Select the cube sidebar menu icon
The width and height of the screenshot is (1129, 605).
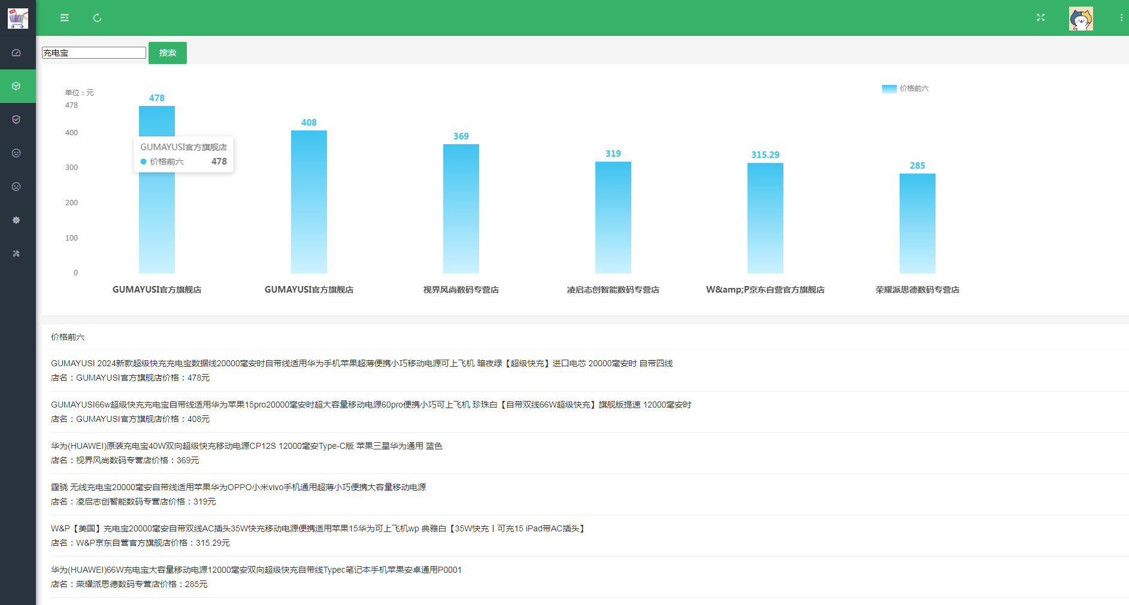pyautogui.click(x=16, y=86)
